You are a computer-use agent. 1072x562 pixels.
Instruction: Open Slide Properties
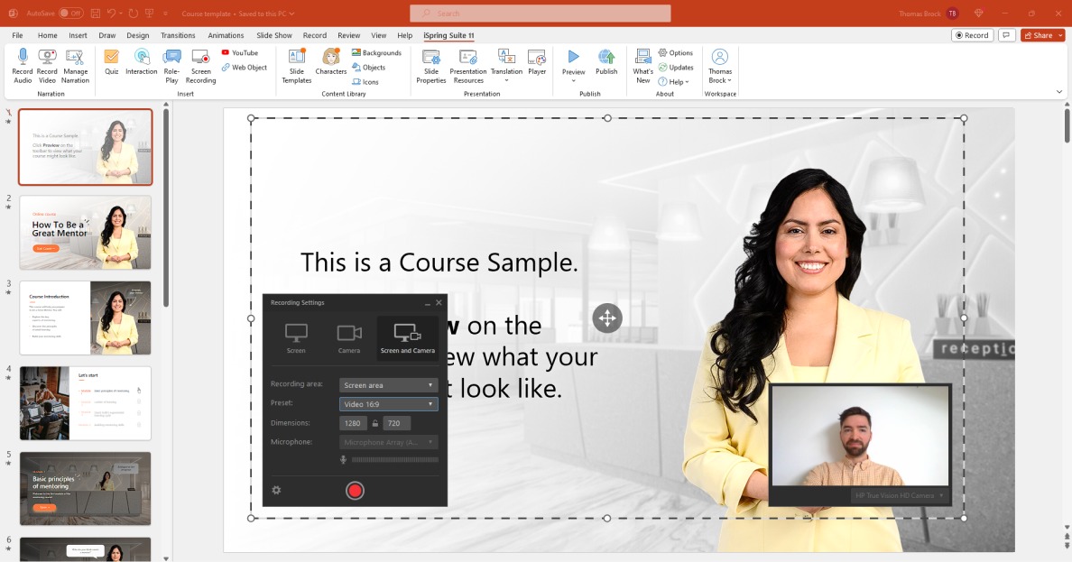click(431, 63)
